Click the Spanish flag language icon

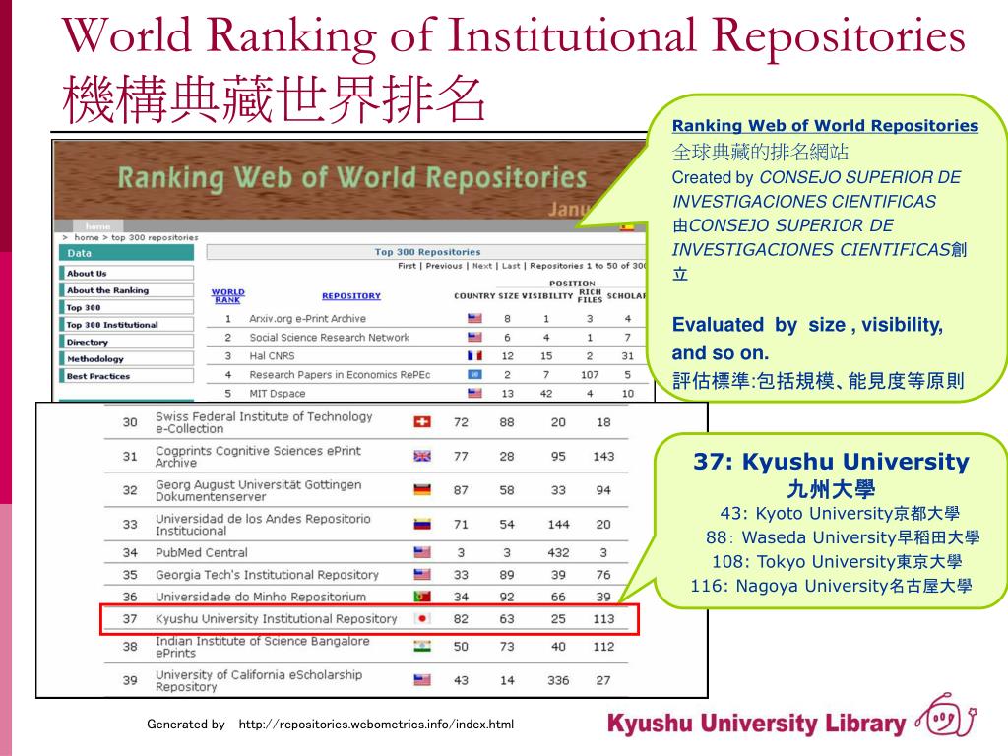[x=627, y=227]
